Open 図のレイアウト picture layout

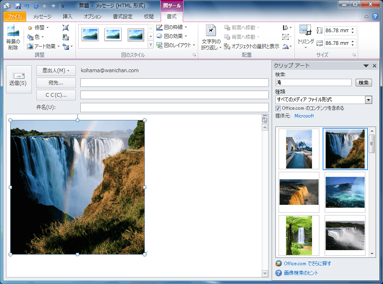coord(176,45)
